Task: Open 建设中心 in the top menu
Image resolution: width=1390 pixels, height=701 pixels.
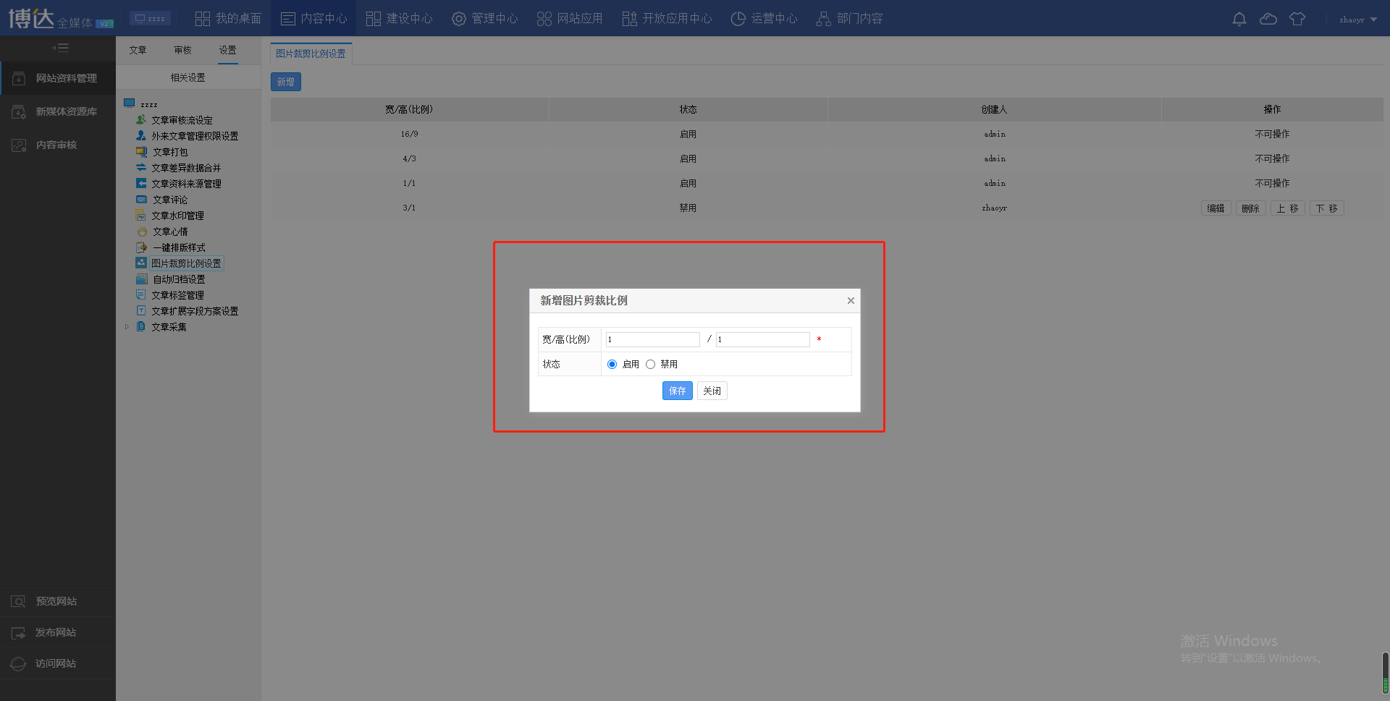Action: point(399,18)
